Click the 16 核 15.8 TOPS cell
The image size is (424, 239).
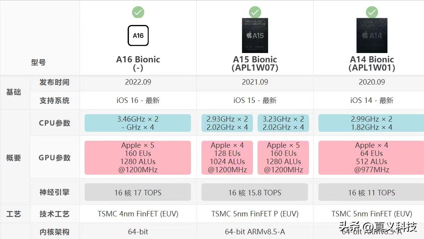point(254,193)
